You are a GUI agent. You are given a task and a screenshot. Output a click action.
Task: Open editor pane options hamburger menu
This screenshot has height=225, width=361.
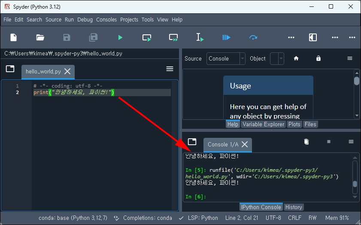pyautogui.click(x=170, y=69)
